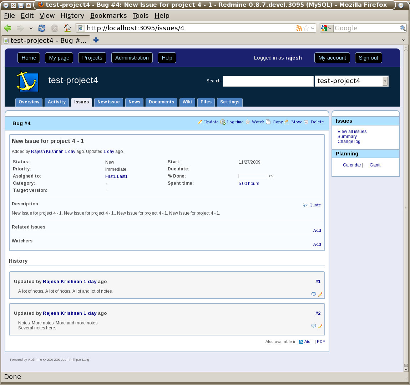Open the Gantt link
Viewport: 410px width, 385px height.
(375, 165)
